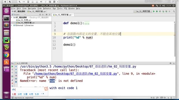Click the volume indicator in top panel
The image size is (179, 100).
pos(163,6)
